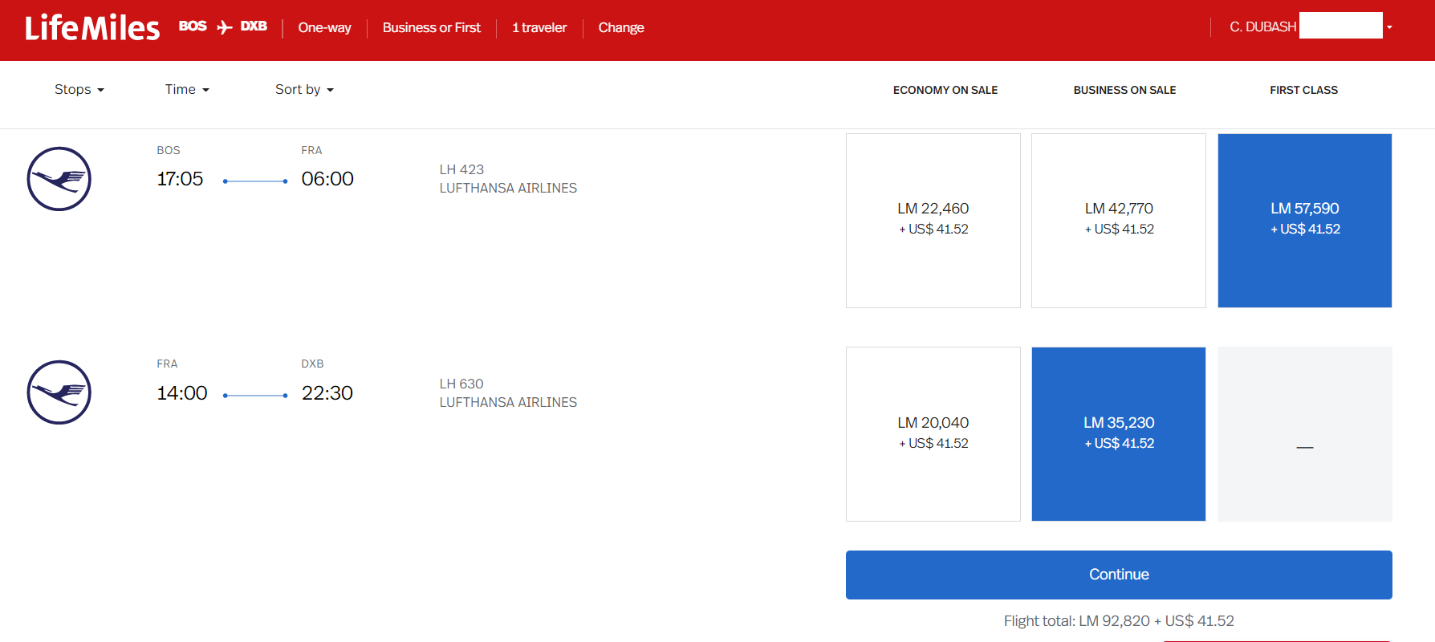Open the Stops filter dropdown

pos(79,89)
